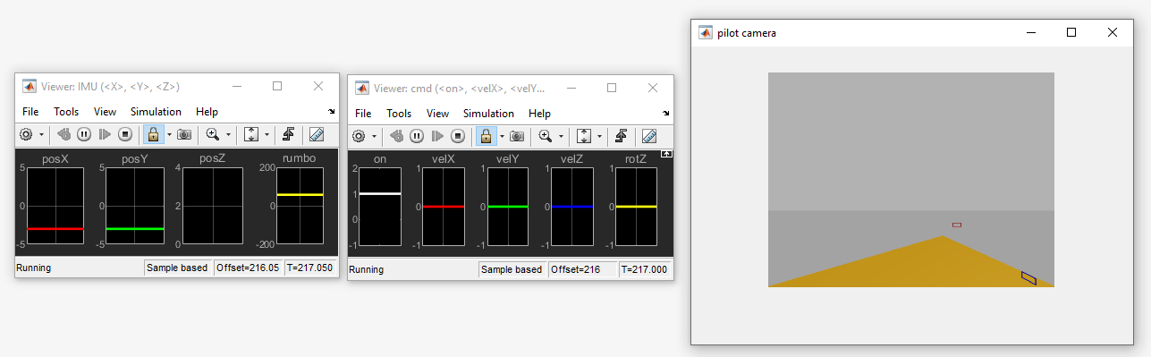Select the velZ plot axes
The height and width of the screenshot is (357, 1151).
pos(572,207)
